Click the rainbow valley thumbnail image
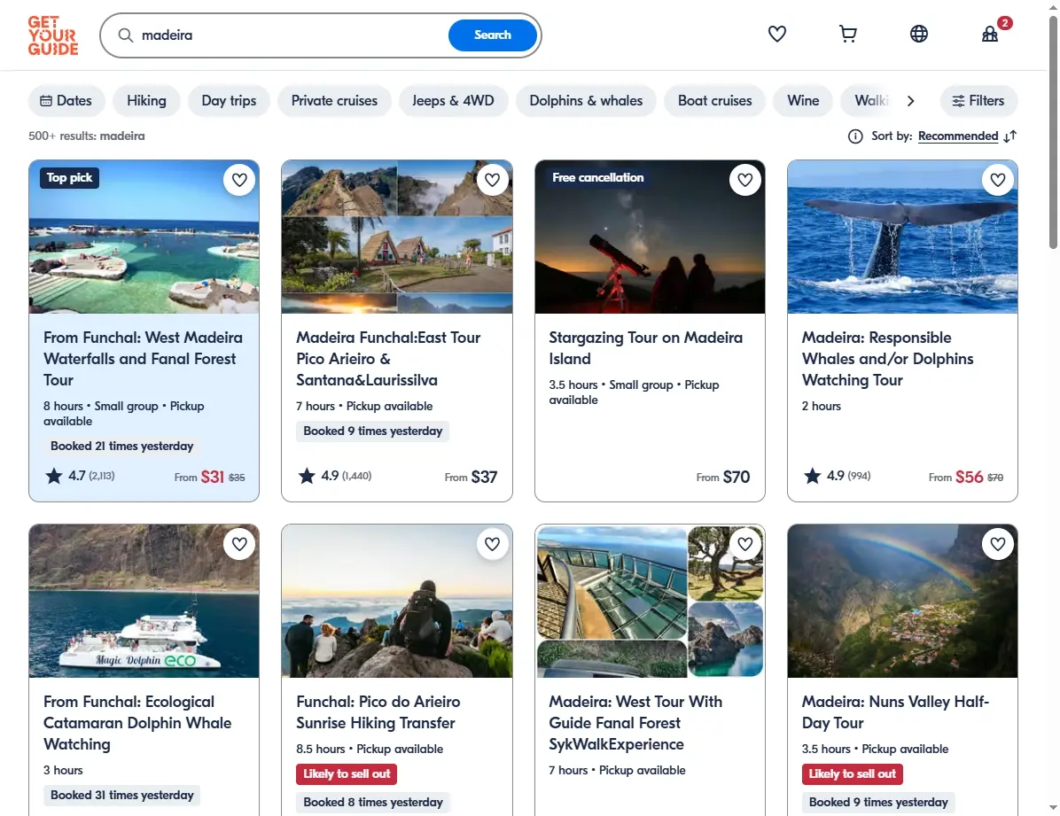This screenshot has height=816, width=1060. tap(902, 601)
